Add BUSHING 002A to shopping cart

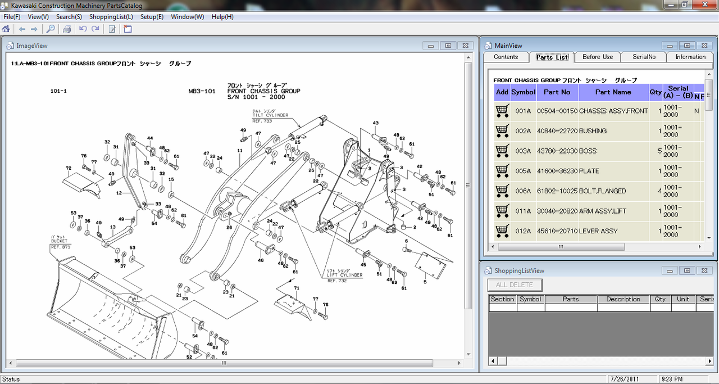[x=502, y=131]
